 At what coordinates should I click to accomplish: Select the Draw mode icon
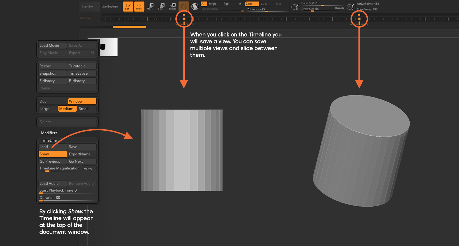[x=139, y=6]
